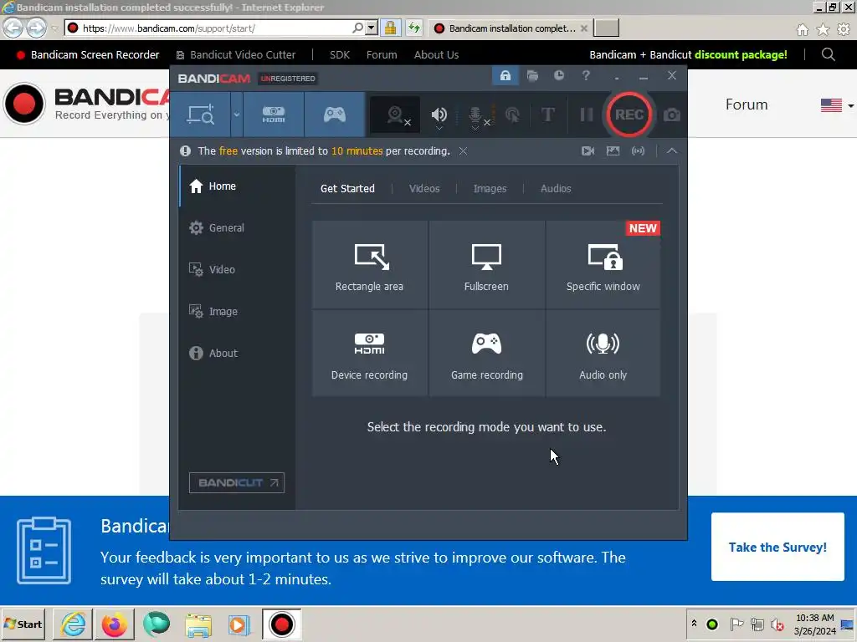Open new tab in Internet Explorer

pos(606,28)
